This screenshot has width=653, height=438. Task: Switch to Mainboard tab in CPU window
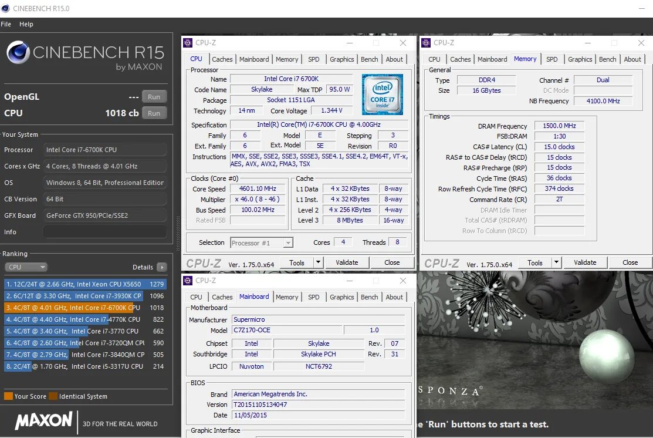[x=254, y=59]
